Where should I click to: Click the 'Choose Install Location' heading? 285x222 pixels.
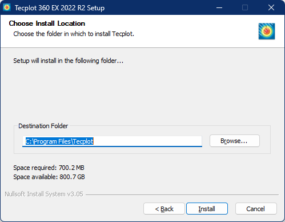click(47, 23)
